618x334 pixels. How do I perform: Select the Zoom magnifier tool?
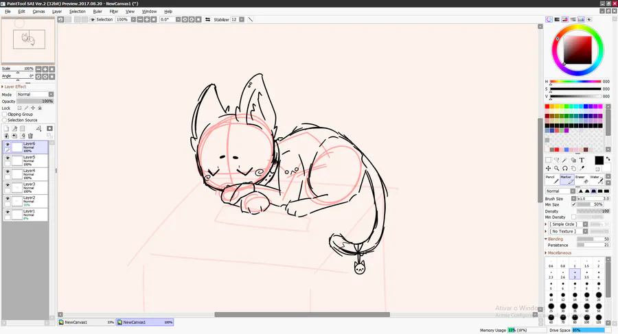click(556, 168)
